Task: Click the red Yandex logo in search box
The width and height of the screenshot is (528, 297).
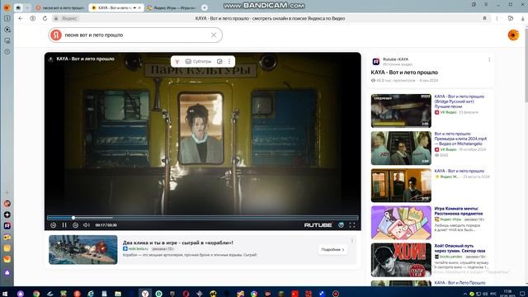Action: [56, 35]
